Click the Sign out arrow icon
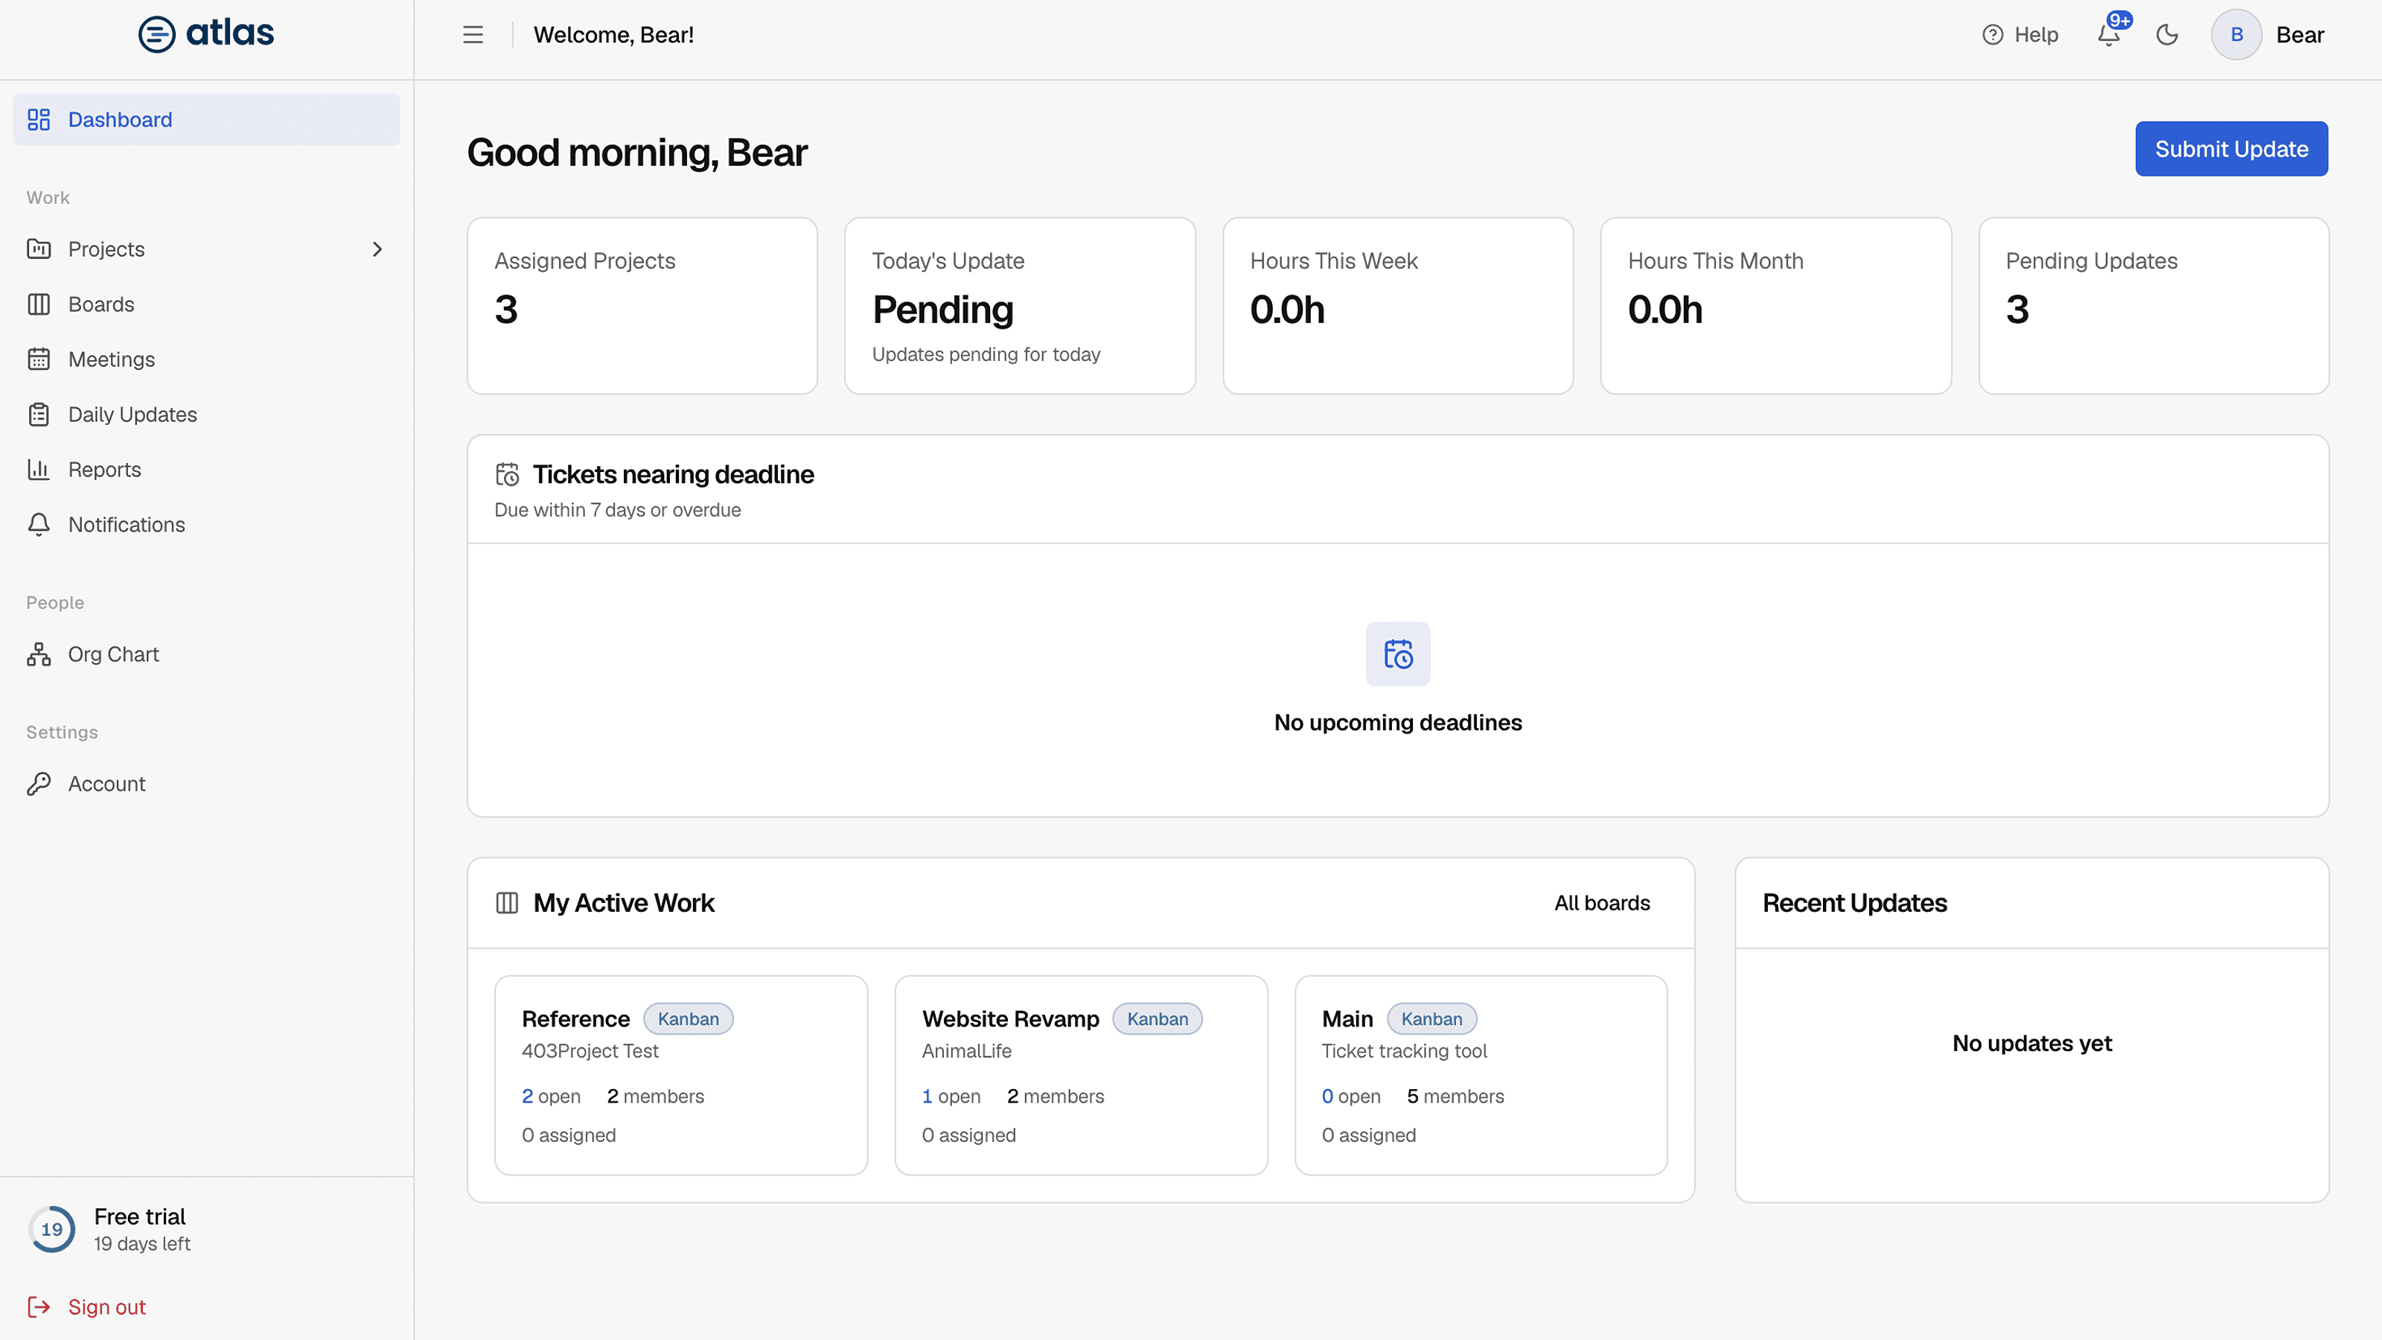Image resolution: width=2382 pixels, height=1340 pixels. [x=39, y=1306]
